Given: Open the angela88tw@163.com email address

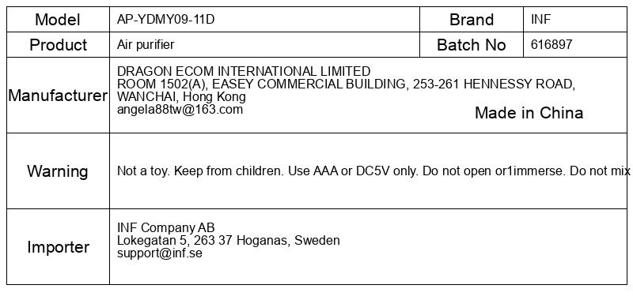Looking at the screenshot, I should 180,110.
